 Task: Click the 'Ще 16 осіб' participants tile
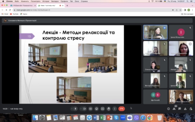[155, 97]
